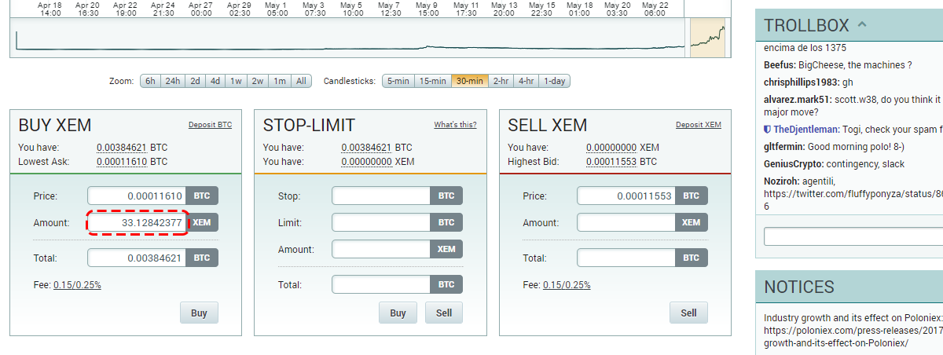Select 15-min candlesticks
The image size is (943, 355).
(x=432, y=81)
